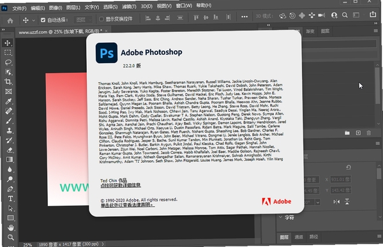The width and height of the screenshot is (383, 247).
Task: Click the folder icon in swatches panel footer
Action: tap(347, 133)
